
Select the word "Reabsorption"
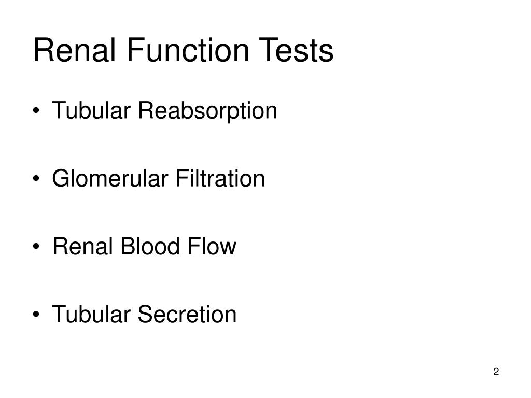(207, 111)
